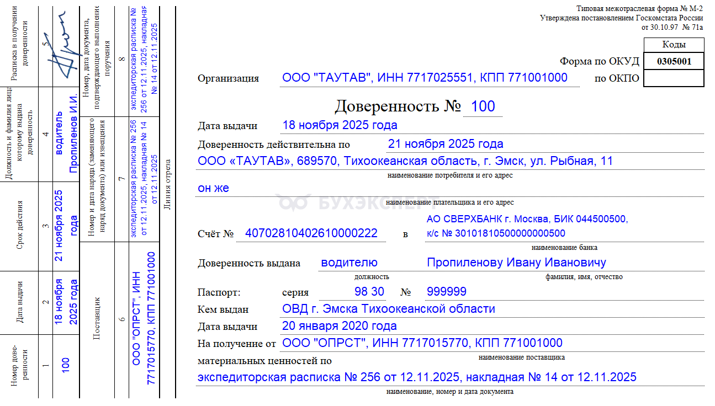Viewport: 715px width, 406px height.
Task: Select the OKUD code cell "0305001"
Action: pyautogui.click(x=674, y=61)
